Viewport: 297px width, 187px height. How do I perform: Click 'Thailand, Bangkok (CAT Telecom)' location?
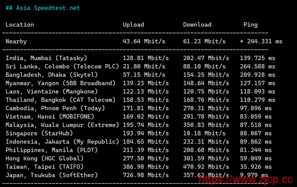(60, 100)
